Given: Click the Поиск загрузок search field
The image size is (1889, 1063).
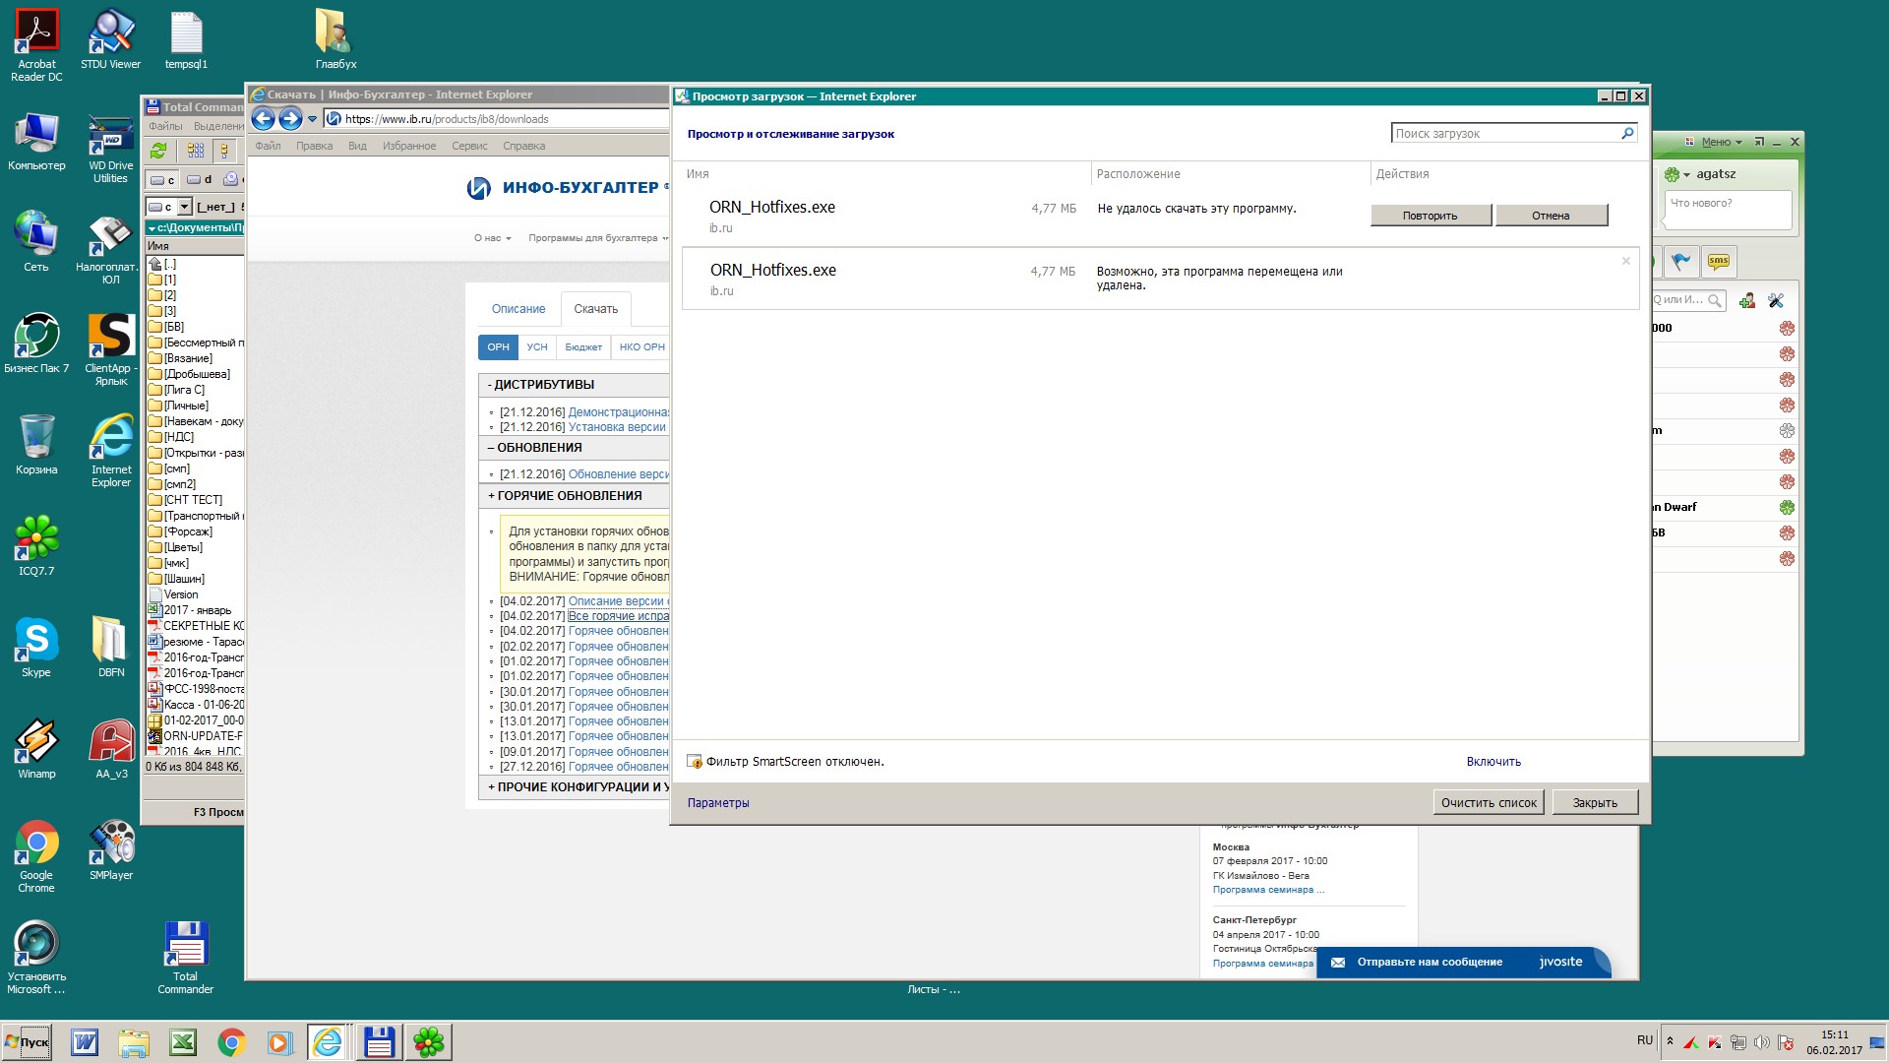Looking at the screenshot, I should coord(1505,134).
